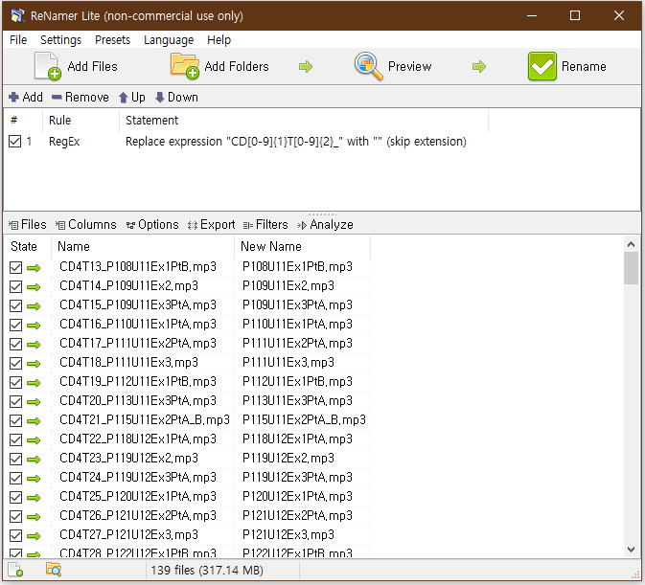Open the Help menu

point(219,40)
